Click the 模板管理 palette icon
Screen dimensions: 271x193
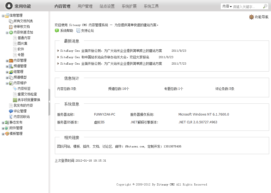[7, 134]
